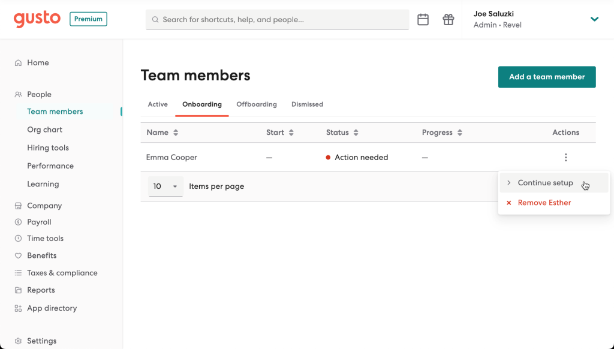Viewport: 614px width, 349px height.
Task: Open the actions menu for Emma Cooper
Action: click(565, 157)
